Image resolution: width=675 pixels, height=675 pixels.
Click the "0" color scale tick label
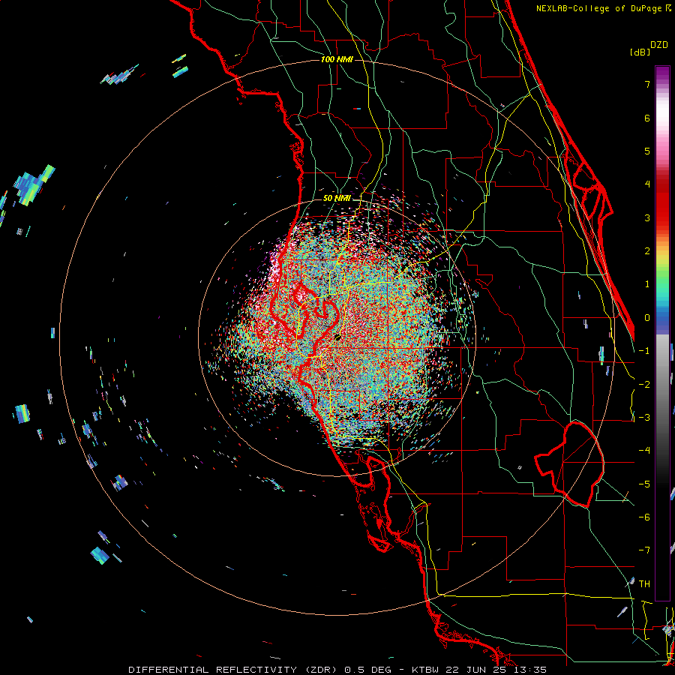pyautogui.click(x=647, y=318)
